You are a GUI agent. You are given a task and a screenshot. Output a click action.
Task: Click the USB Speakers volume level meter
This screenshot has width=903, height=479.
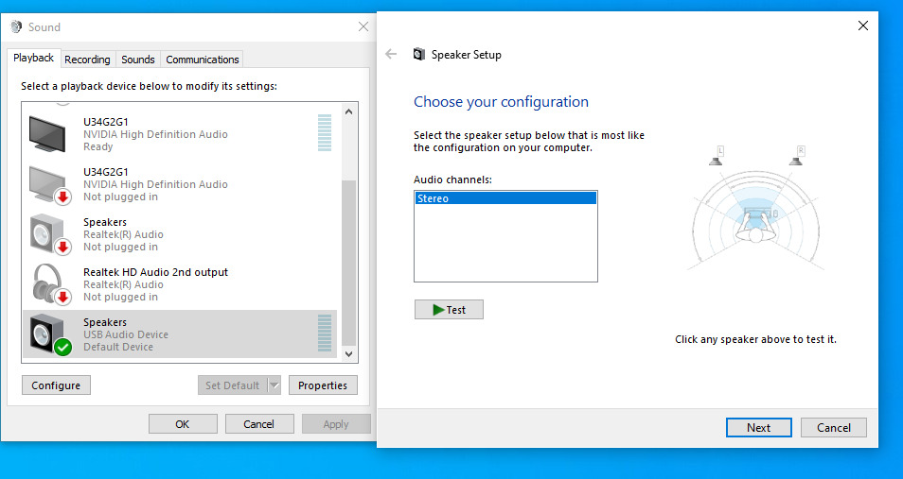coord(325,333)
